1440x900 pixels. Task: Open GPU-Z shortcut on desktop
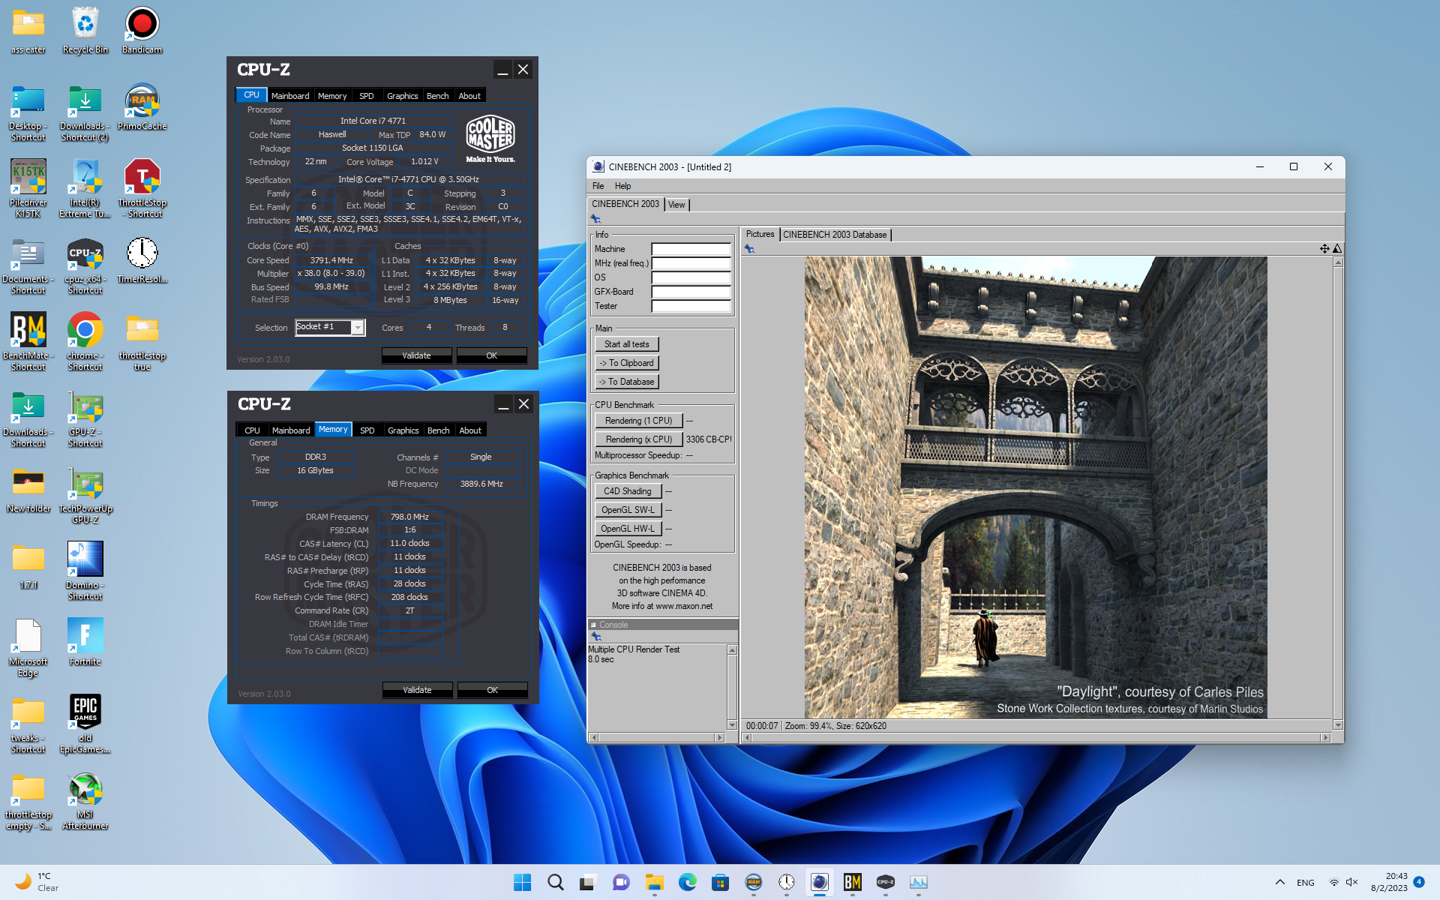[85, 418]
